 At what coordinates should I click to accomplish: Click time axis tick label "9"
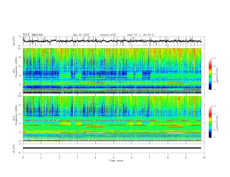tap(186, 158)
